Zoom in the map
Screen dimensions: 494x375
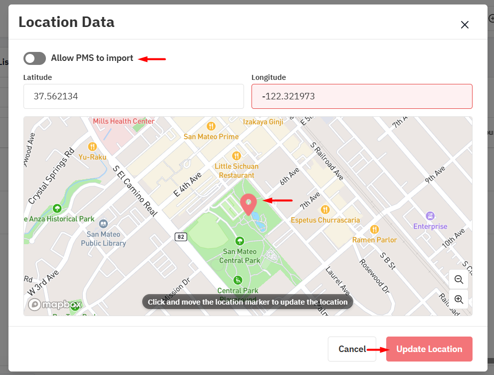point(459,299)
